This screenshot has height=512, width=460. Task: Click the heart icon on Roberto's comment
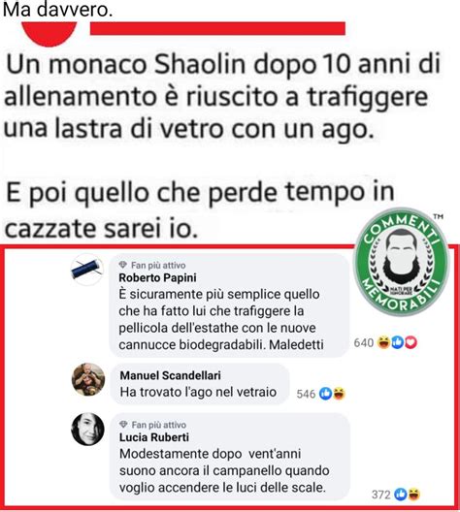pyautogui.click(x=411, y=342)
